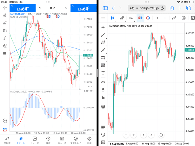
Task: Increase lot volume with up chevron
Action: 66,8
